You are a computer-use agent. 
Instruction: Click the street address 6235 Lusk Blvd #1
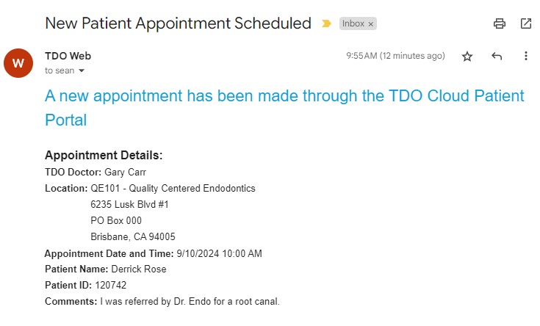[130, 204]
